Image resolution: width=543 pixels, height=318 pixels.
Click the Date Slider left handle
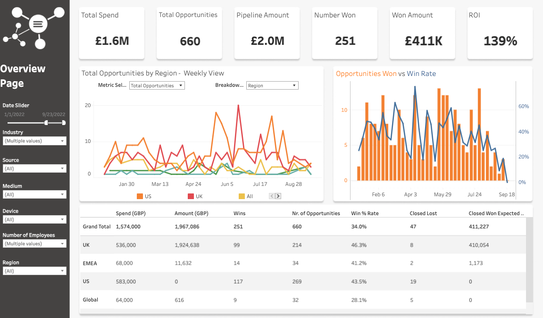[46, 123]
